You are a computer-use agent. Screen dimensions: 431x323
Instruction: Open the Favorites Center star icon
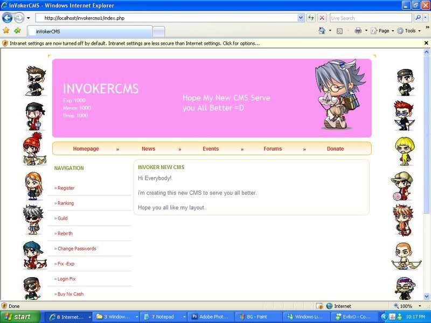pyautogui.click(x=6, y=31)
